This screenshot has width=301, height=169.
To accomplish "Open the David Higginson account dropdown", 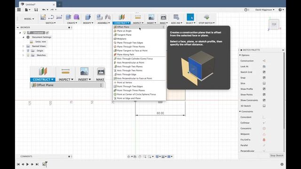I will [x=265, y=9].
